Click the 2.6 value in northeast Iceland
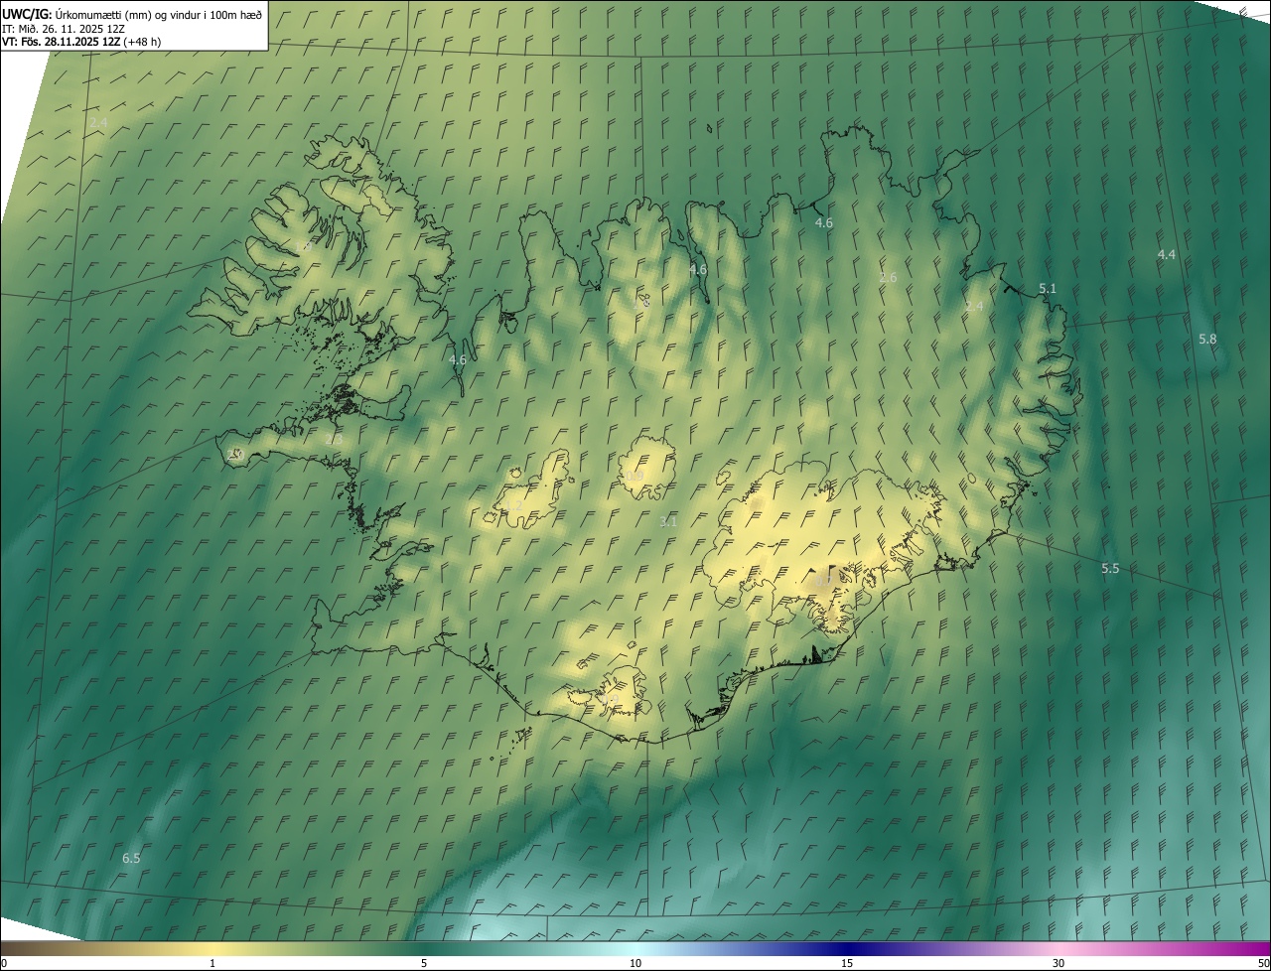Viewport: 1271px width, 971px height. coord(888,277)
